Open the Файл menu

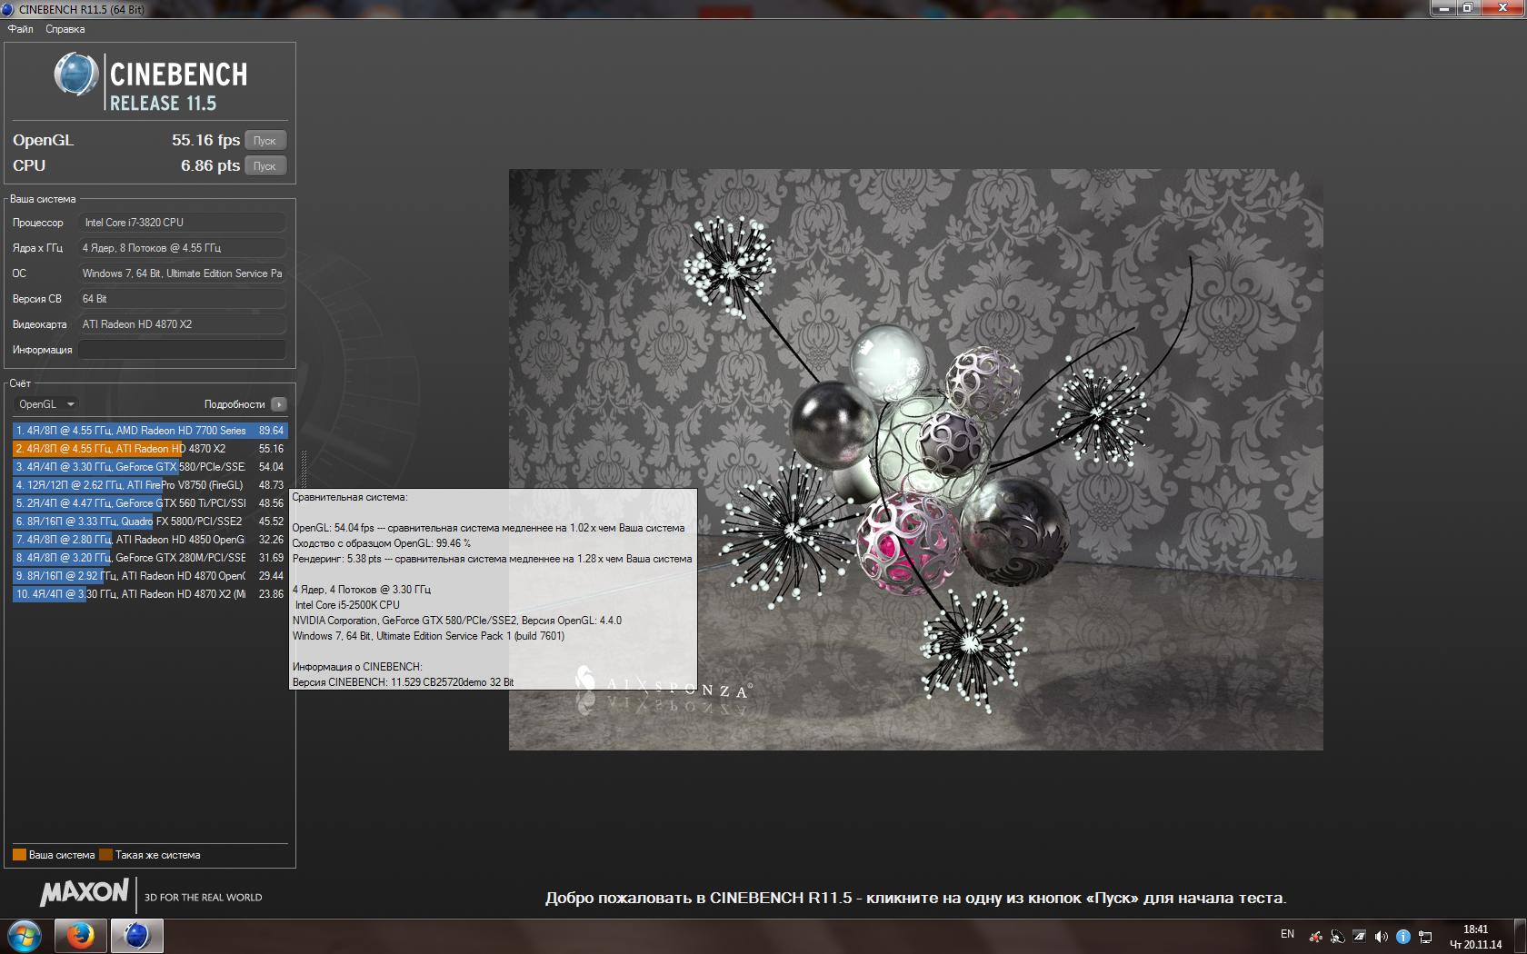[x=20, y=29]
